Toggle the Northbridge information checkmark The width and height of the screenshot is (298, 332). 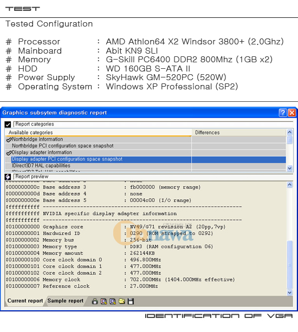tap(9, 140)
